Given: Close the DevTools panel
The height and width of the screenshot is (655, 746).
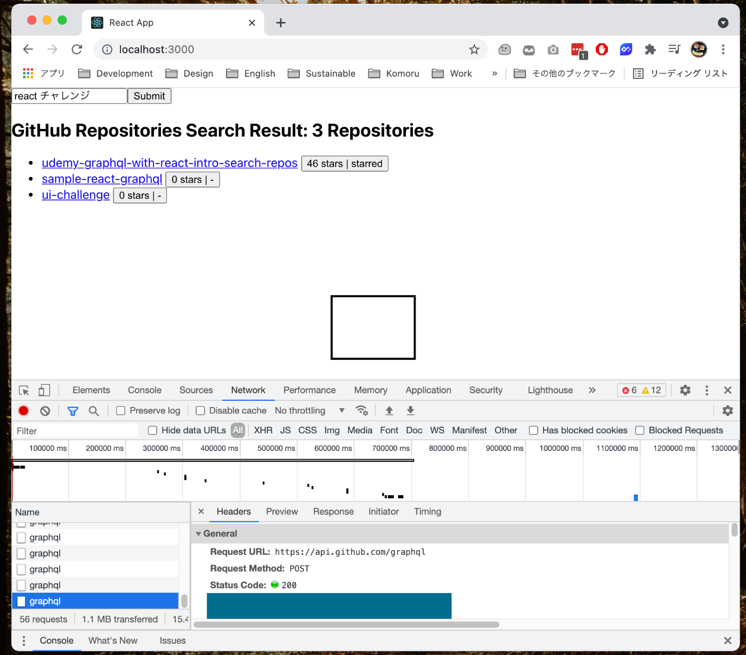Looking at the screenshot, I should pyautogui.click(x=728, y=390).
